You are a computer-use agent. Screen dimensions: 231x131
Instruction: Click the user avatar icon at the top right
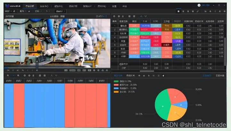point(199,5)
